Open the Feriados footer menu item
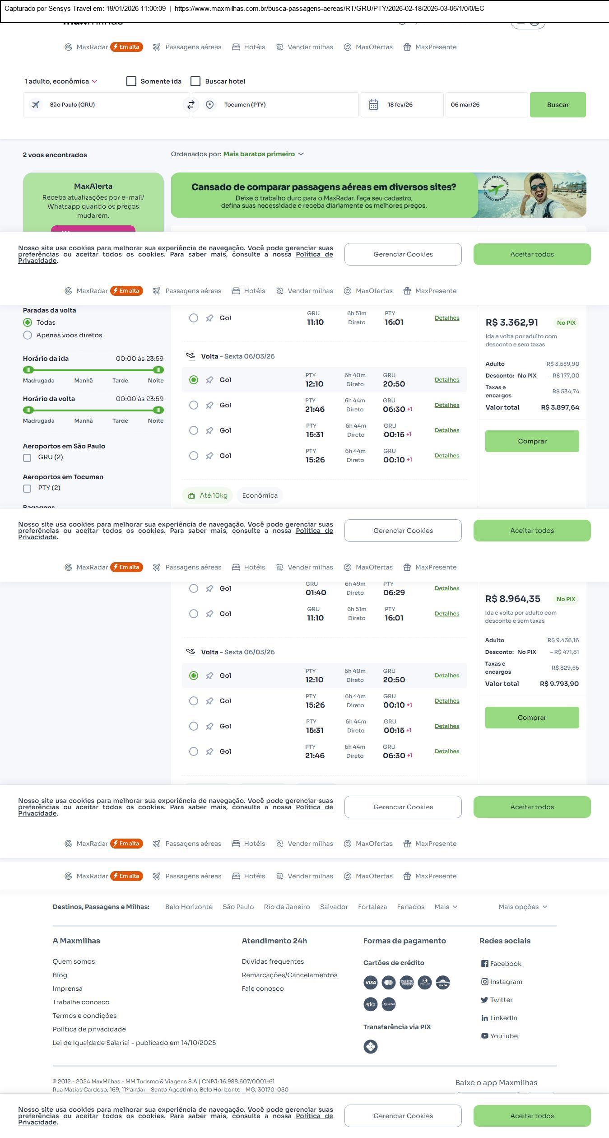 [410, 907]
